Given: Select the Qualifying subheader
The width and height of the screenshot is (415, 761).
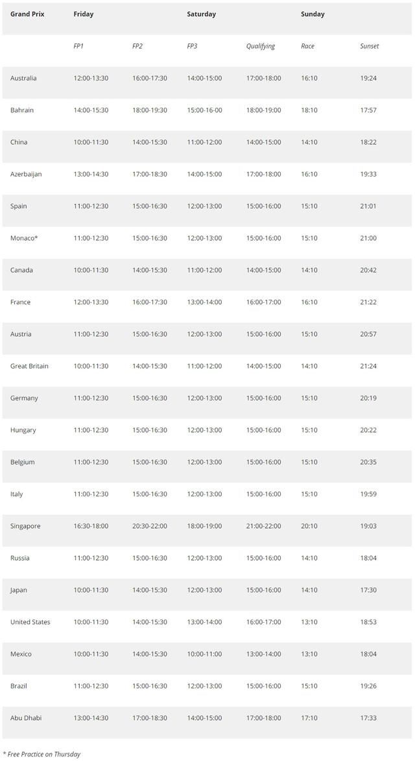Looking at the screenshot, I should 261,46.
